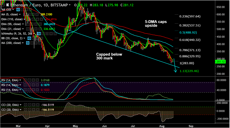Click Fibonacci label 0.618(440.32)
This screenshot has width=230, height=128.
(x=190, y=40)
